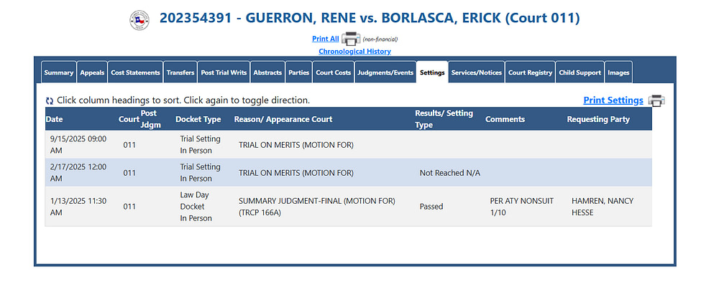Click the Print All printer icon
The height and width of the screenshot is (305, 719).
pos(351,39)
